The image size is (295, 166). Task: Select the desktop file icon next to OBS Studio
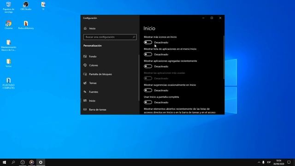point(43,6)
